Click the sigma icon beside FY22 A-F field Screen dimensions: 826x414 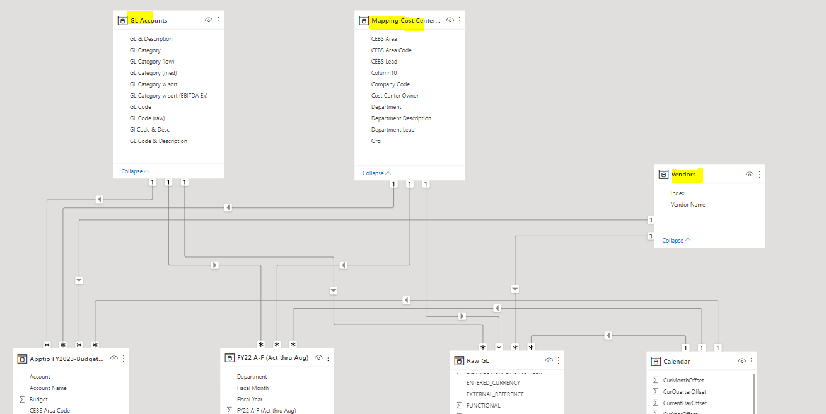tap(230, 411)
